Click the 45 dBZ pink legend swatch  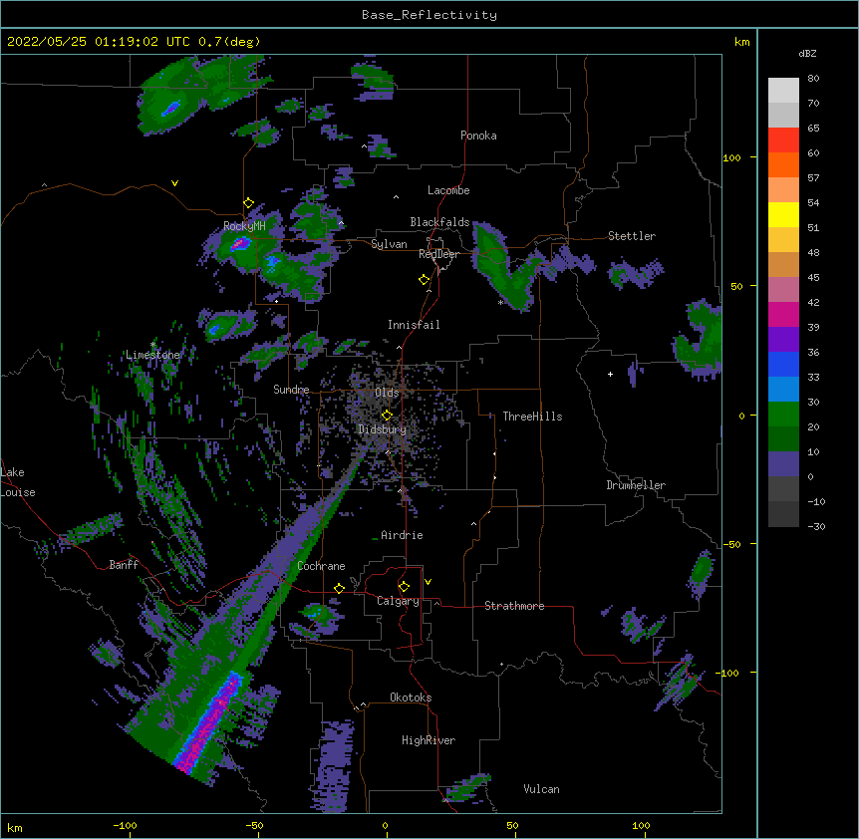tap(783, 290)
